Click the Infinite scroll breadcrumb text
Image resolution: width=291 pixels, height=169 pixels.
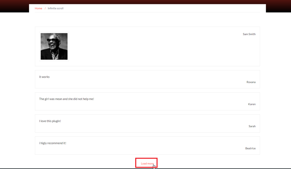click(x=55, y=8)
